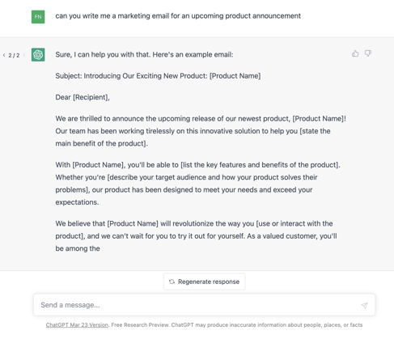Focus the Send a message input box

pos(204,305)
